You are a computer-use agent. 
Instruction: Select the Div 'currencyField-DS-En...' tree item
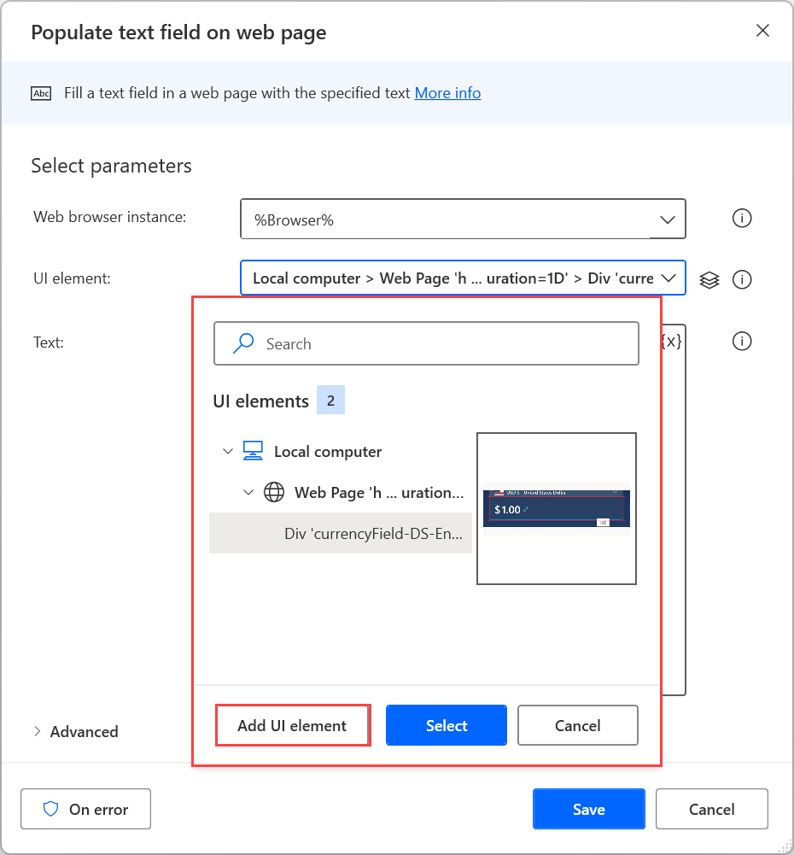point(376,533)
